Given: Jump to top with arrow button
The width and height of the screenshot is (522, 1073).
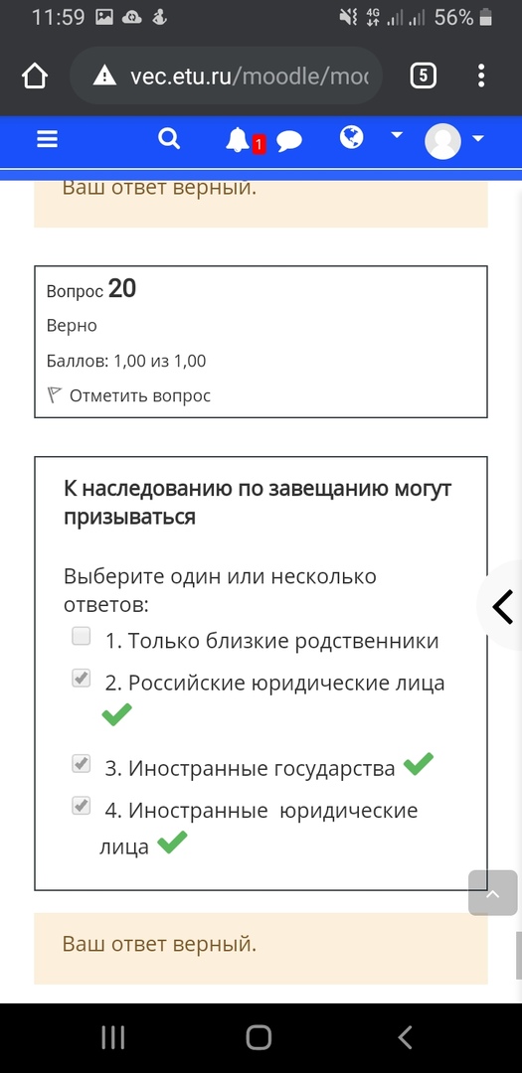Looking at the screenshot, I should point(492,893).
